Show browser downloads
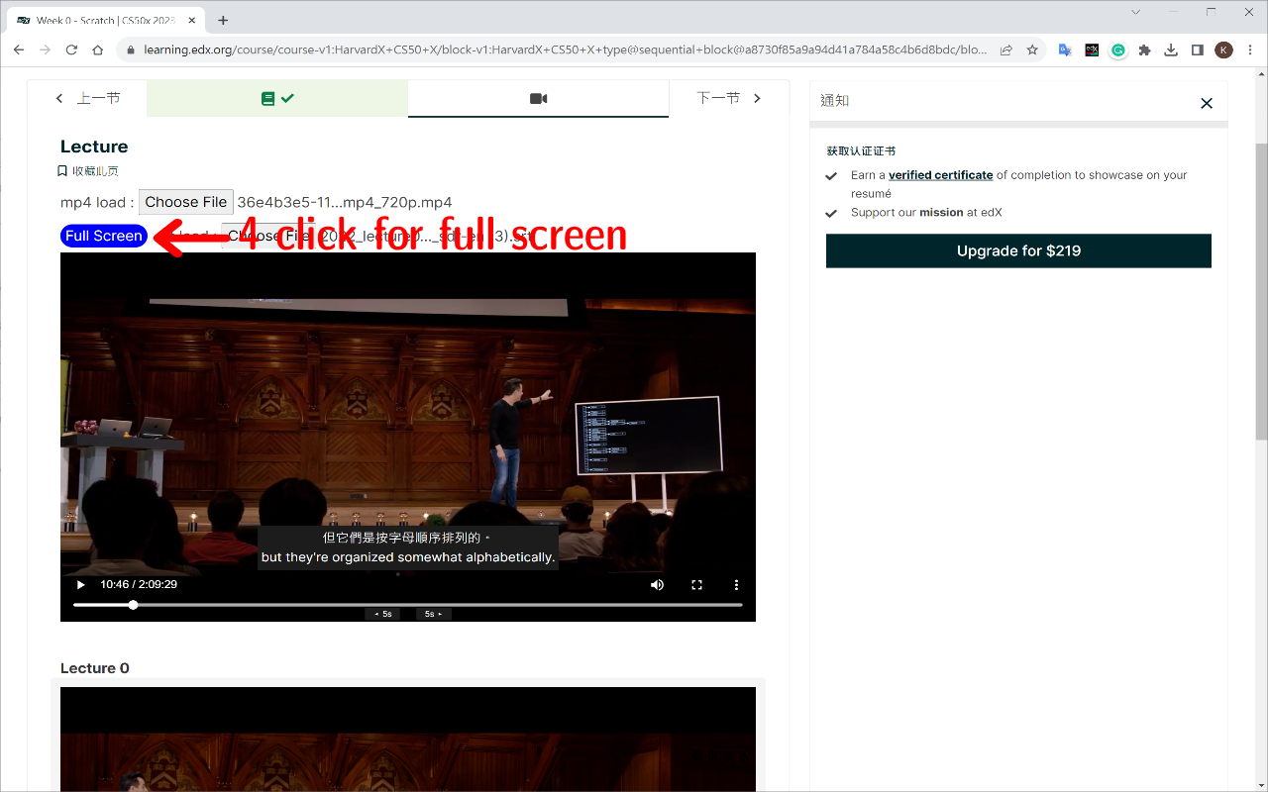This screenshot has width=1268, height=792. click(1171, 49)
